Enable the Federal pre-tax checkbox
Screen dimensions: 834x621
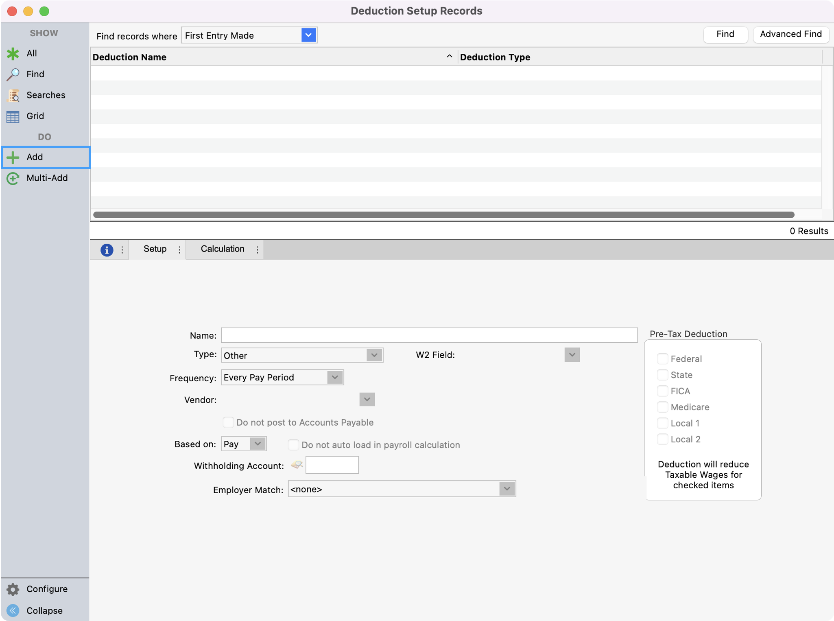click(x=662, y=359)
